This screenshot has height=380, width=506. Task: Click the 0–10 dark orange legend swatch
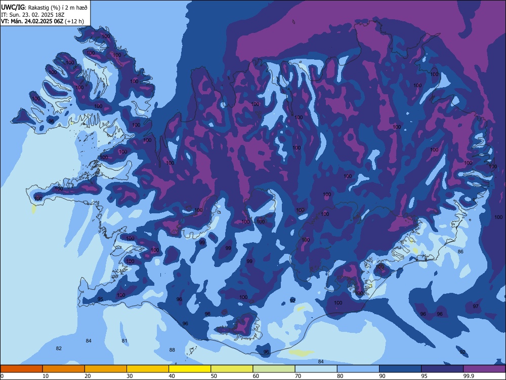(x=21, y=369)
